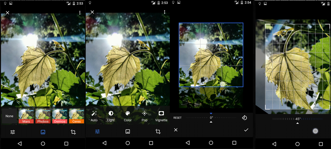This screenshot has height=149, width=331.
Task: Click the 2:54 clock in third screen
Action: 248,3
